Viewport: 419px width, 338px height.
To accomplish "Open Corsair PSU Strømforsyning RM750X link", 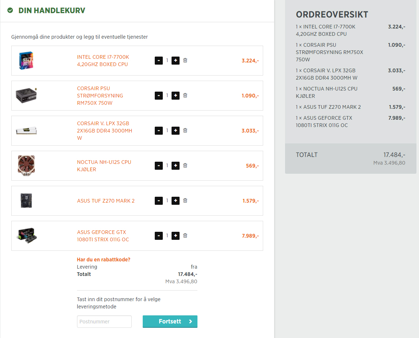I will (x=100, y=96).
